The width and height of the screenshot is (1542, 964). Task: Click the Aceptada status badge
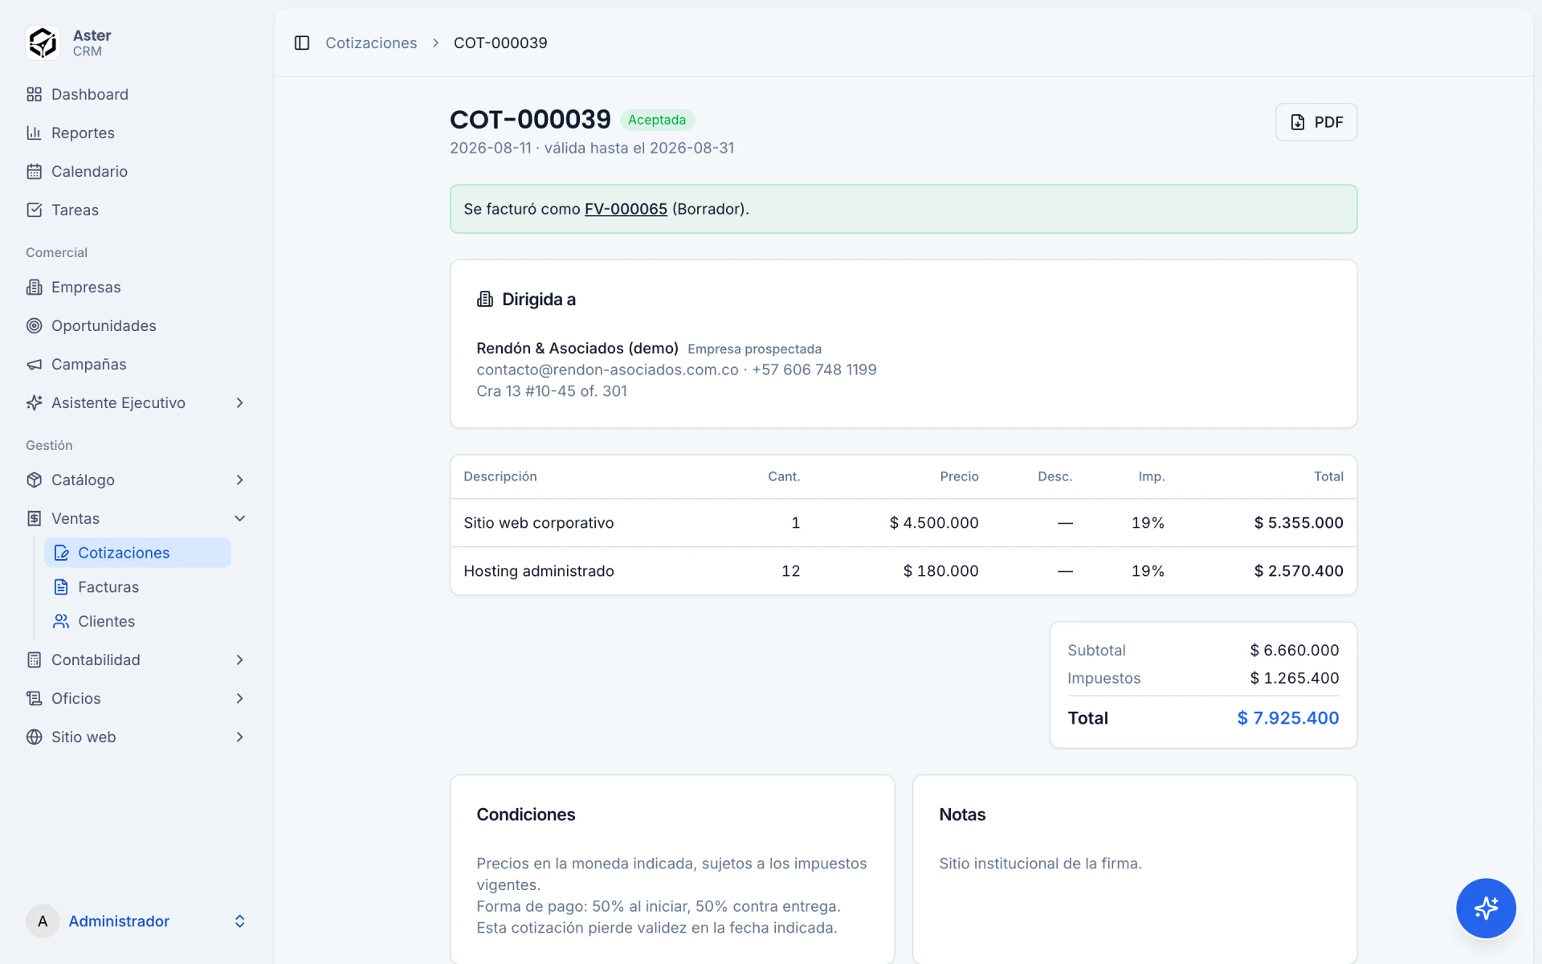coord(657,120)
